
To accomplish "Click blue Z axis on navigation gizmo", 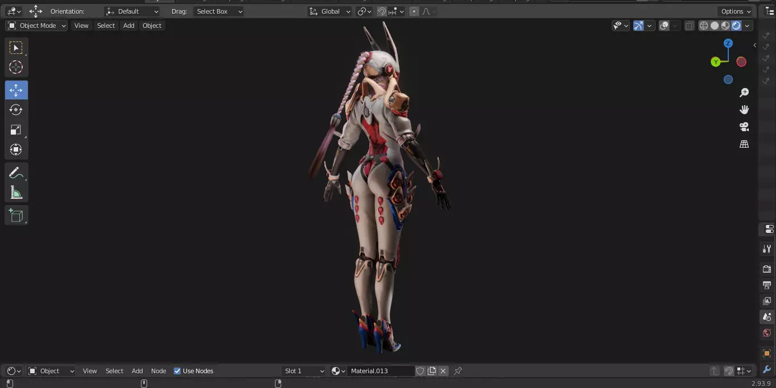I will click(x=728, y=43).
